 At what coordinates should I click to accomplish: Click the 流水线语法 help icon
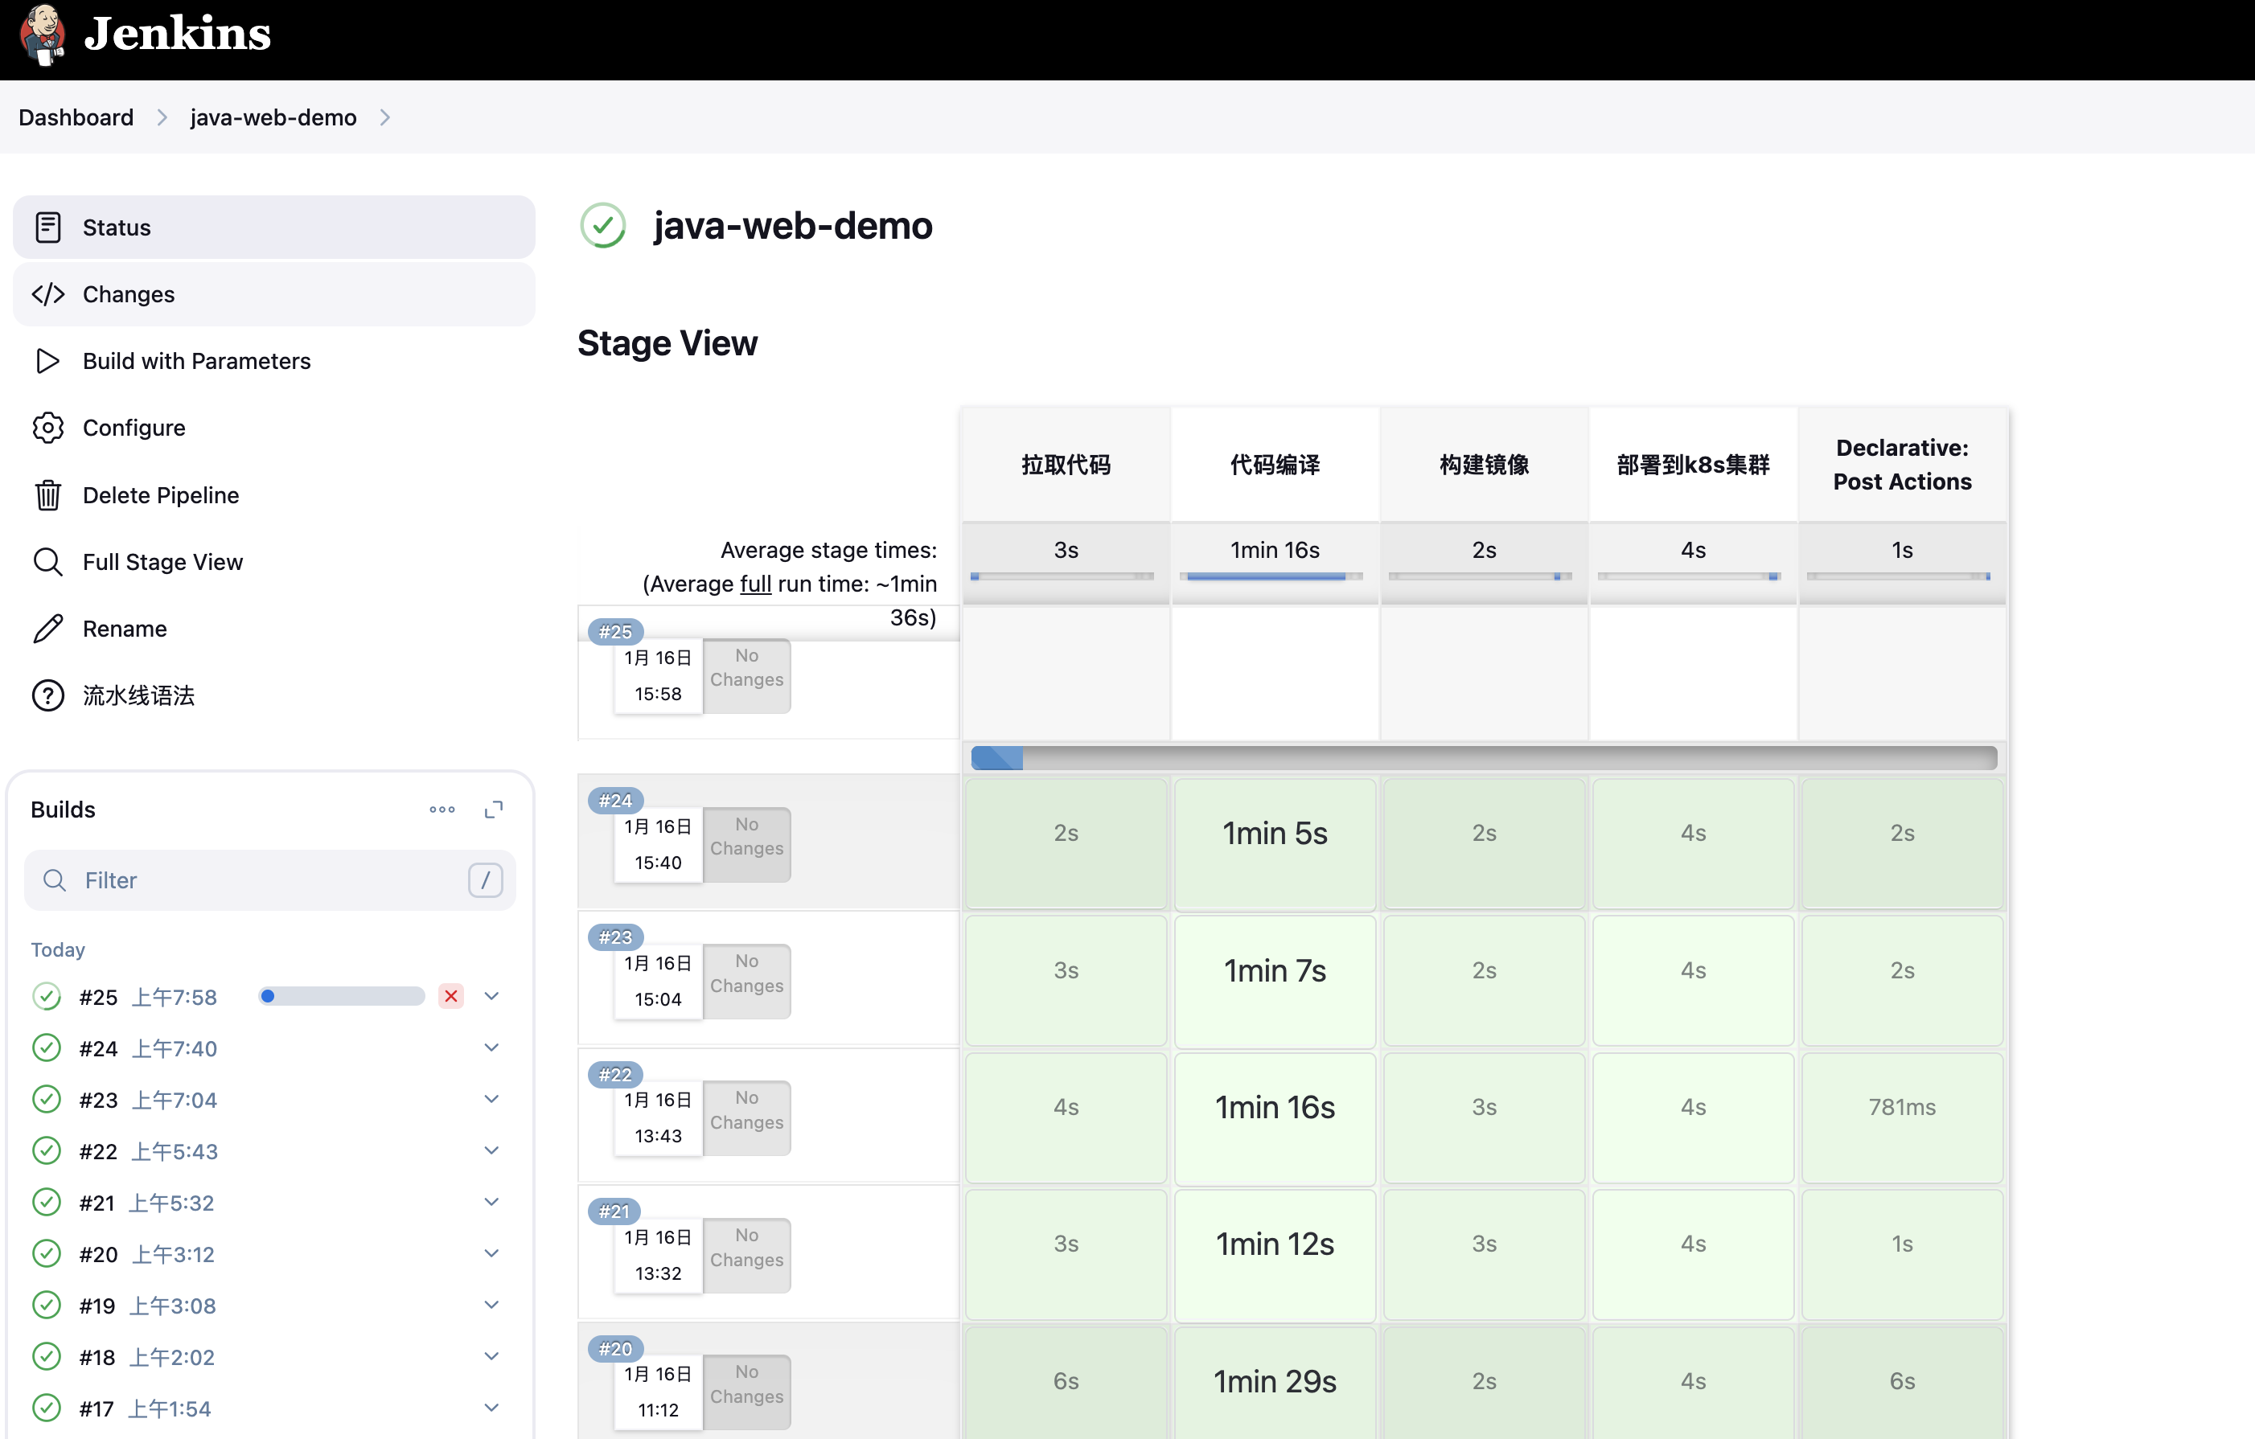(47, 695)
